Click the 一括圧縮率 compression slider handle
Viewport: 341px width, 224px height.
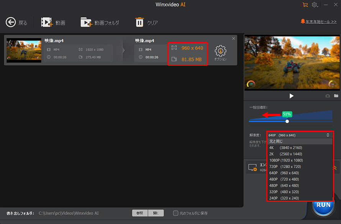tap(287, 121)
